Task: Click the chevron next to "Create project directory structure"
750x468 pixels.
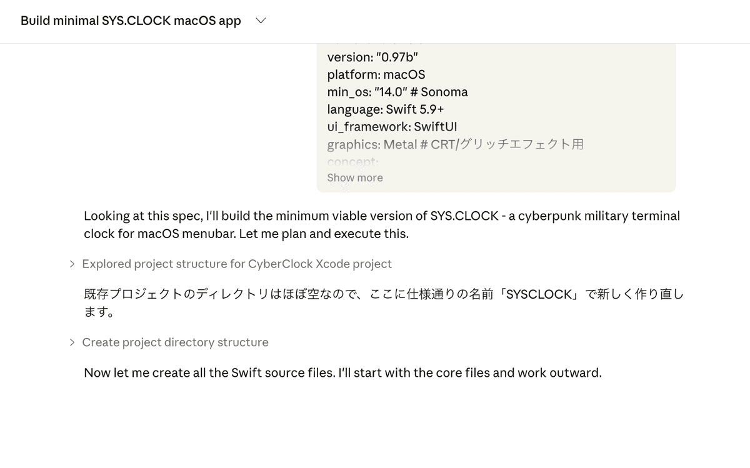Action: (x=72, y=342)
